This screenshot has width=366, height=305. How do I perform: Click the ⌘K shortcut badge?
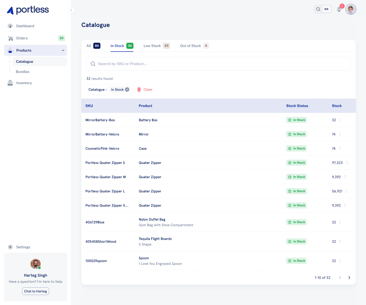327,9
